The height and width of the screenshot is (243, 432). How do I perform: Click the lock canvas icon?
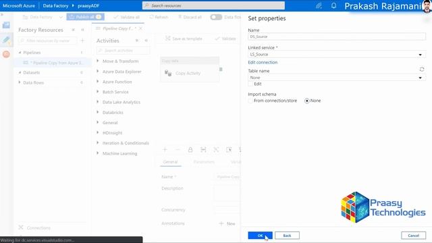pos(190,150)
